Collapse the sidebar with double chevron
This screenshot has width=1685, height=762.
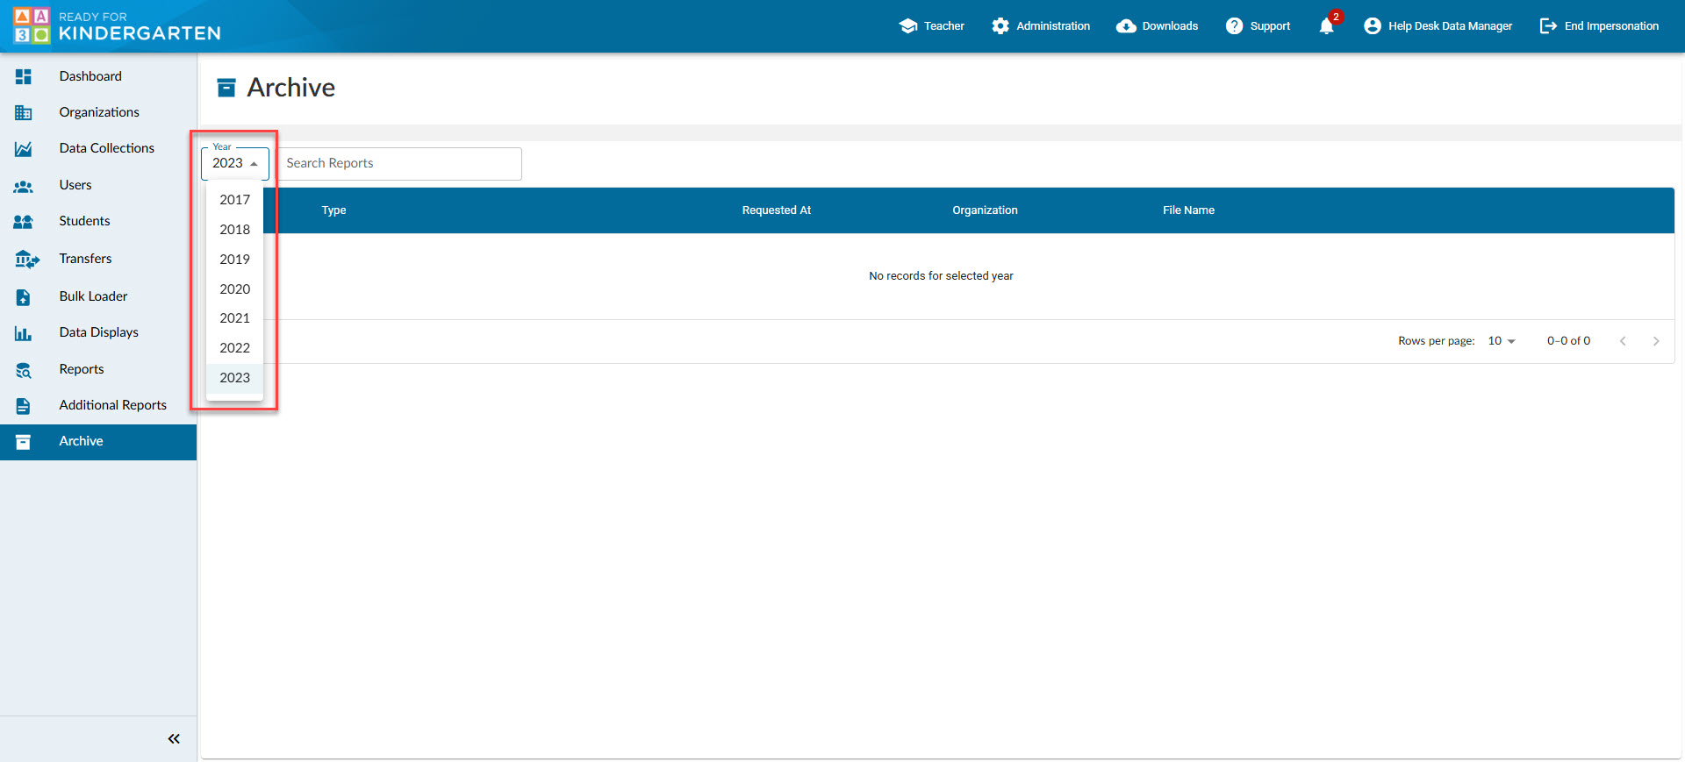[174, 738]
